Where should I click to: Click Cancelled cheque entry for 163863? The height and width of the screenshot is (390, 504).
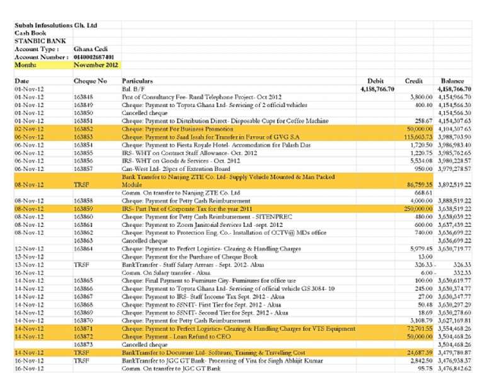pos(145,241)
